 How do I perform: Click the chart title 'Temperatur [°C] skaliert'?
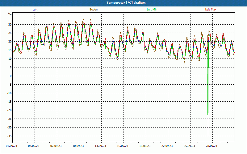[126, 3]
